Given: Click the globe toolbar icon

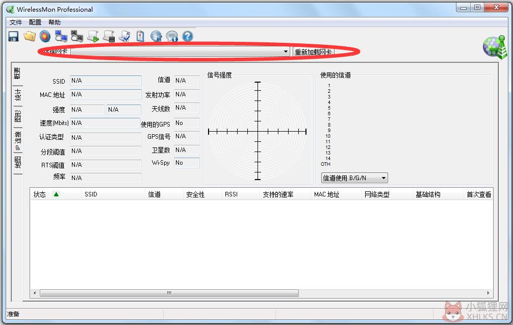Looking at the screenshot, I should pos(157,36).
